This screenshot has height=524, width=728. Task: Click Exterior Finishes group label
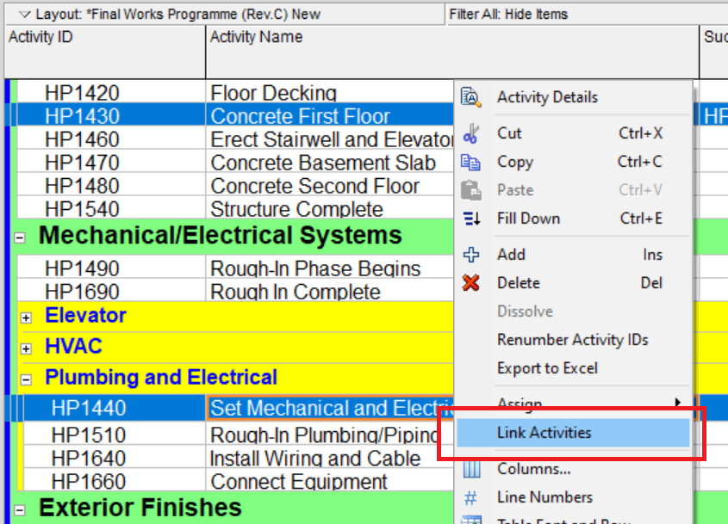point(140,508)
